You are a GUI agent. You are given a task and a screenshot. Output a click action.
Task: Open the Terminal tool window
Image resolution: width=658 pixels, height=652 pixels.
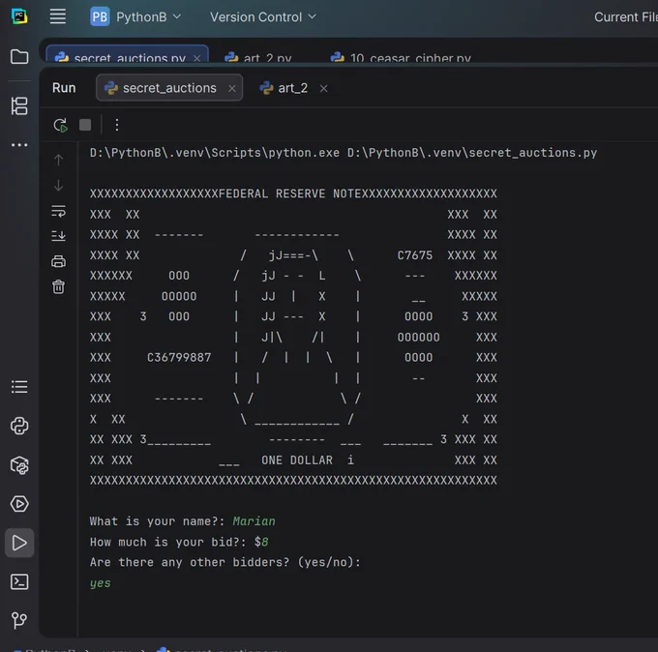pyautogui.click(x=19, y=582)
